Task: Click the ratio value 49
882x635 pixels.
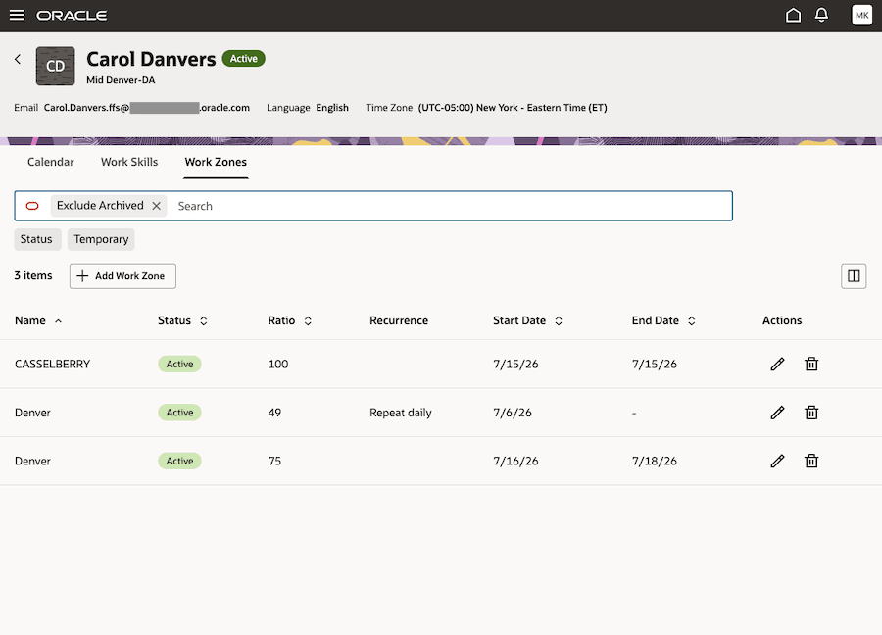Action: tap(274, 413)
